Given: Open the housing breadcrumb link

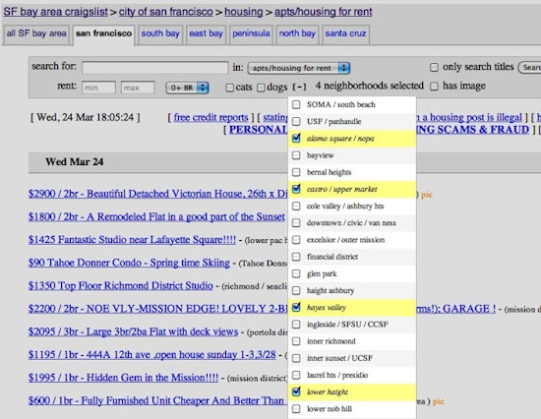Looking at the screenshot, I should point(244,12).
